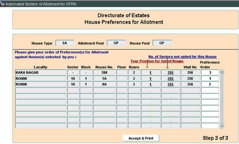Image resolution: width=239 pixels, height=144 pixels.
Task: Click Sector 18 cell in ROHINI 8A row
Action: pyautogui.click(x=73, y=84)
